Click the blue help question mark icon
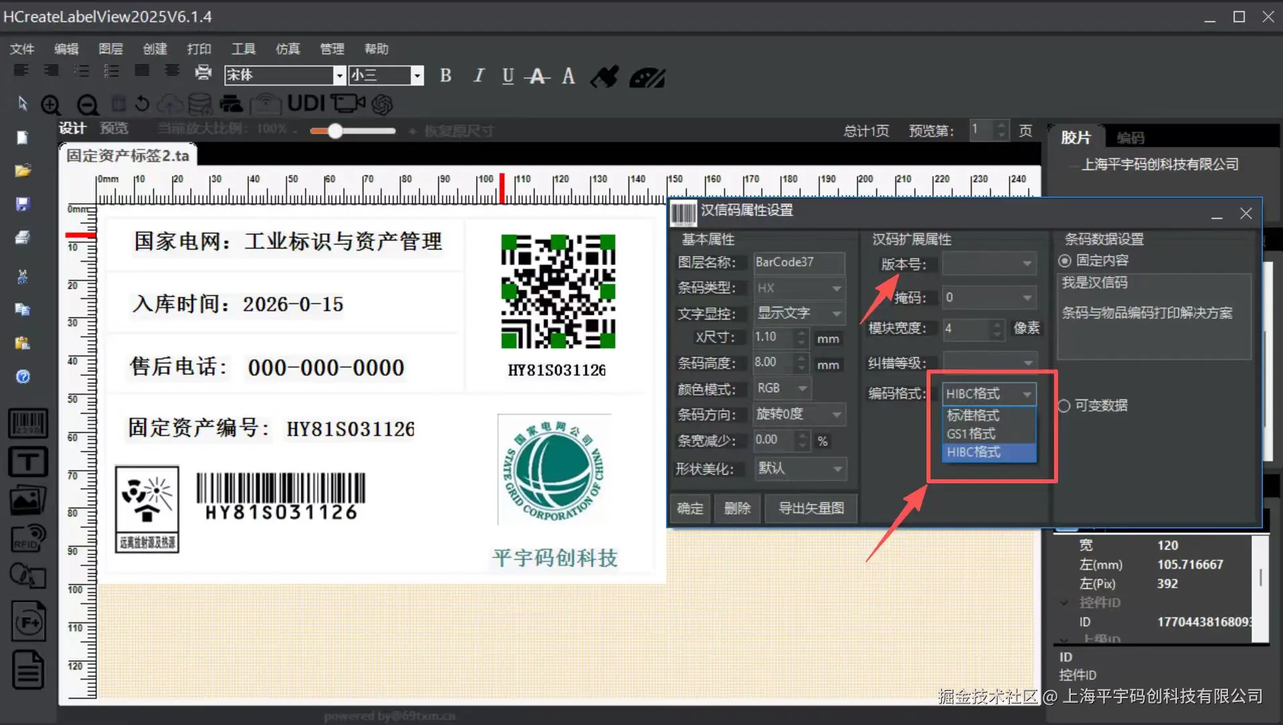The image size is (1283, 725). [22, 377]
